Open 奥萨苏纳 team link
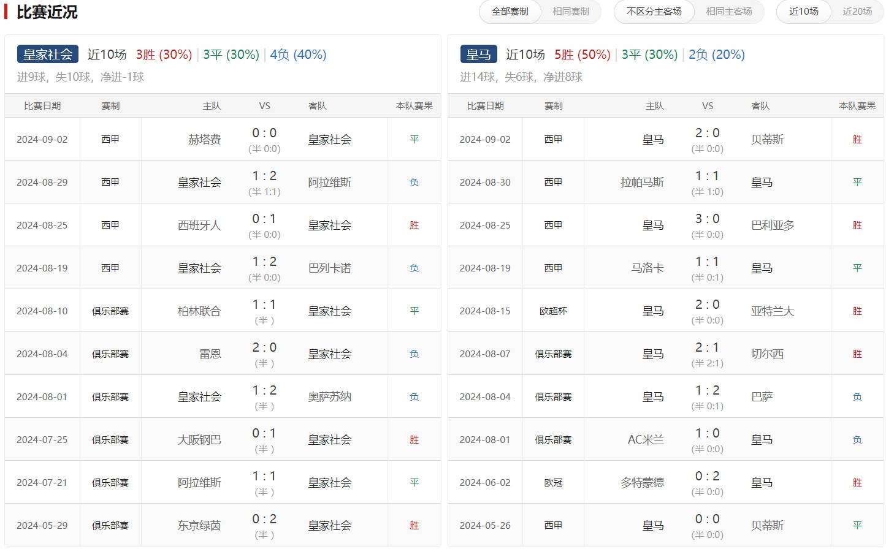Image resolution: width=886 pixels, height=549 pixels. pos(330,397)
